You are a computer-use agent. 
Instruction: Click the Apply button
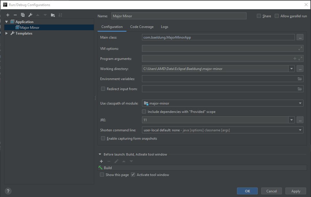(296, 191)
